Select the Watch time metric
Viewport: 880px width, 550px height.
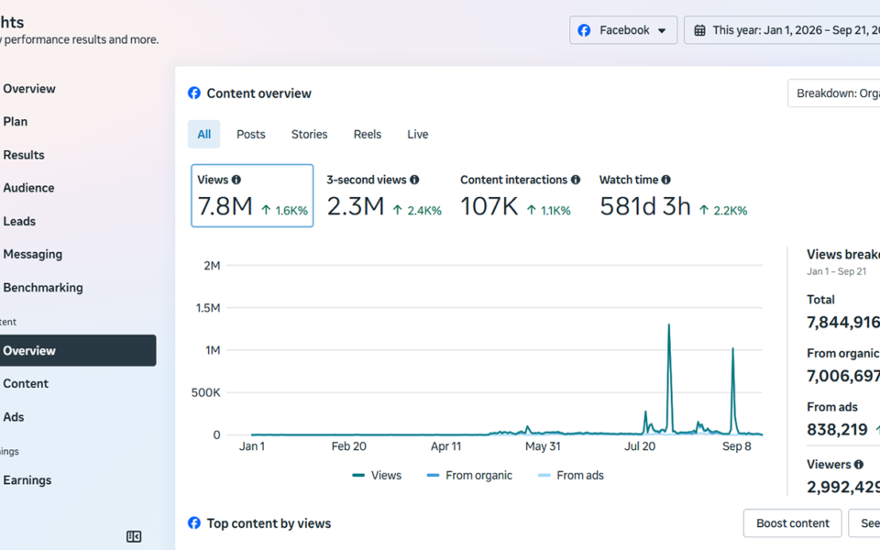674,196
